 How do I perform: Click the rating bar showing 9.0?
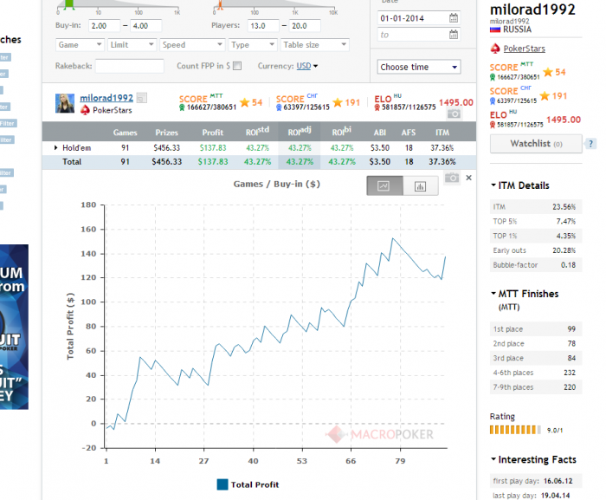(x=515, y=430)
